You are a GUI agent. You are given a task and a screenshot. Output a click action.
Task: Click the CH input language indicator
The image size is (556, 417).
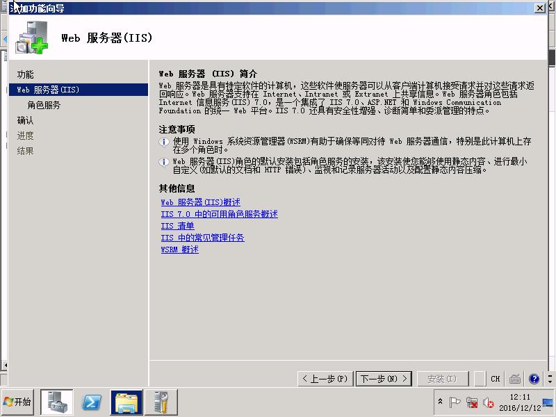coord(495,379)
